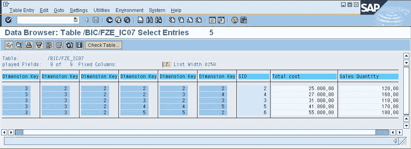Expand the status bar with the triangle icon
The image size is (411, 149).
395,141
